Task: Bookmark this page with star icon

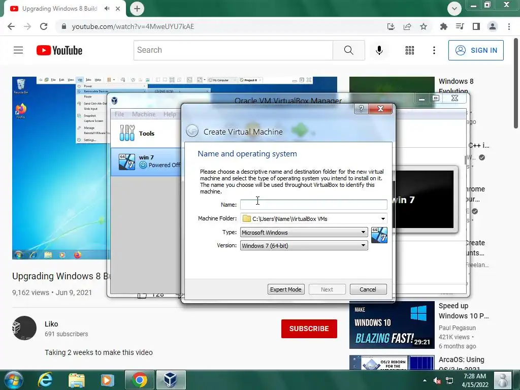Action: [x=424, y=26]
